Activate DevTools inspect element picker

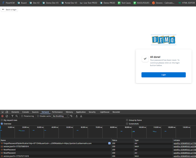tap(2, 112)
